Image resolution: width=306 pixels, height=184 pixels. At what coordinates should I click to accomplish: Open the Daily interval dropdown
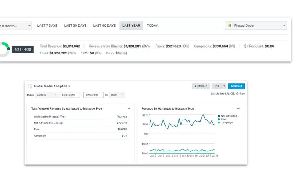117,95
